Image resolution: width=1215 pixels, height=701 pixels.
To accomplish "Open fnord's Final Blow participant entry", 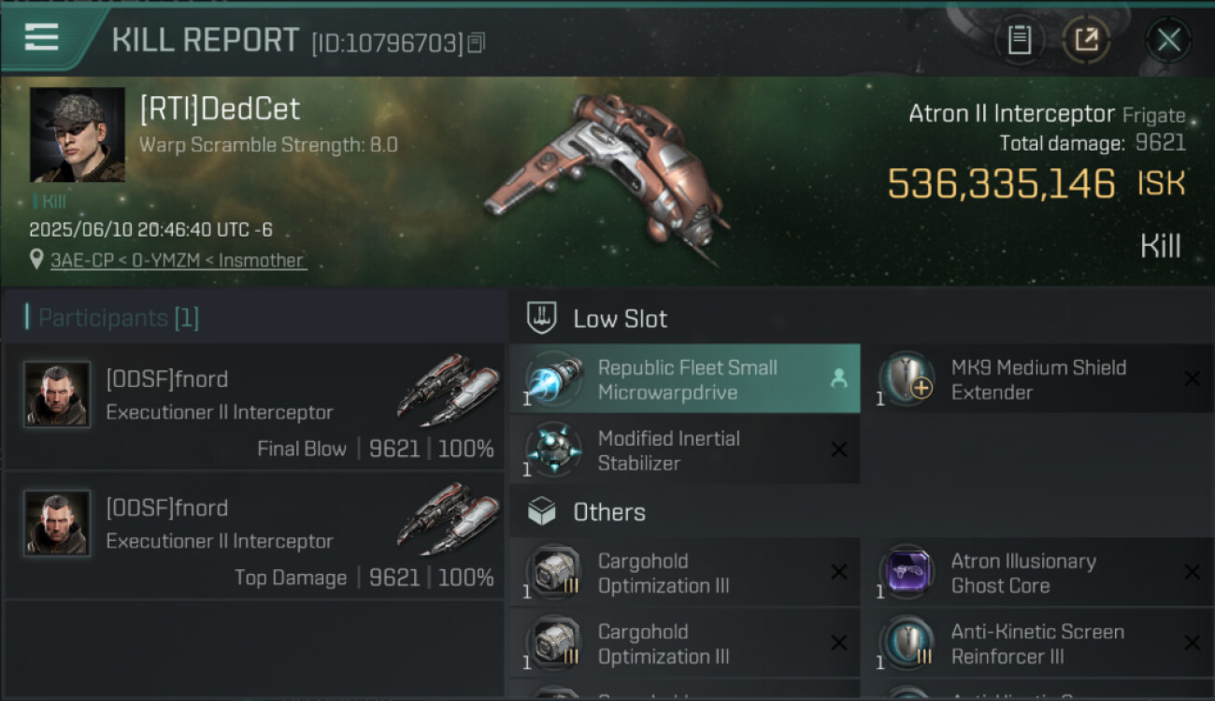I will 254,407.
